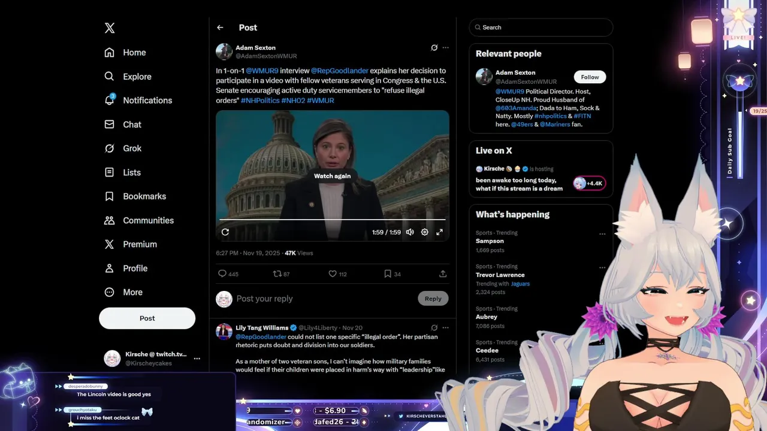Image resolution: width=767 pixels, height=431 pixels.
Task: Open the Grok assistant
Action: pyautogui.click(x=123, y=148)
